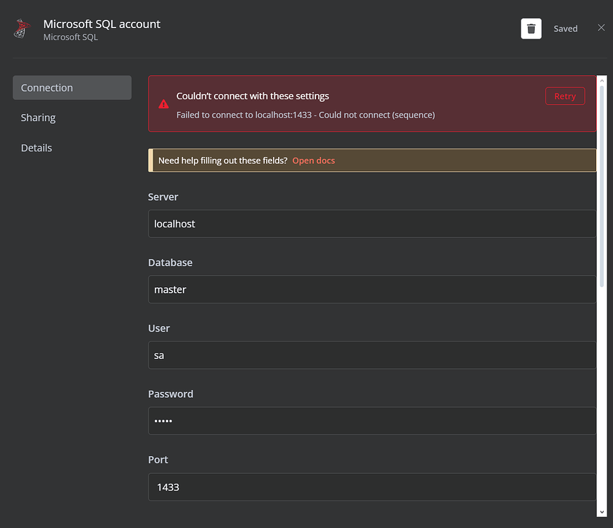613x528 pixels.
Task: Open the Details tab
Action: coord(37,148)
